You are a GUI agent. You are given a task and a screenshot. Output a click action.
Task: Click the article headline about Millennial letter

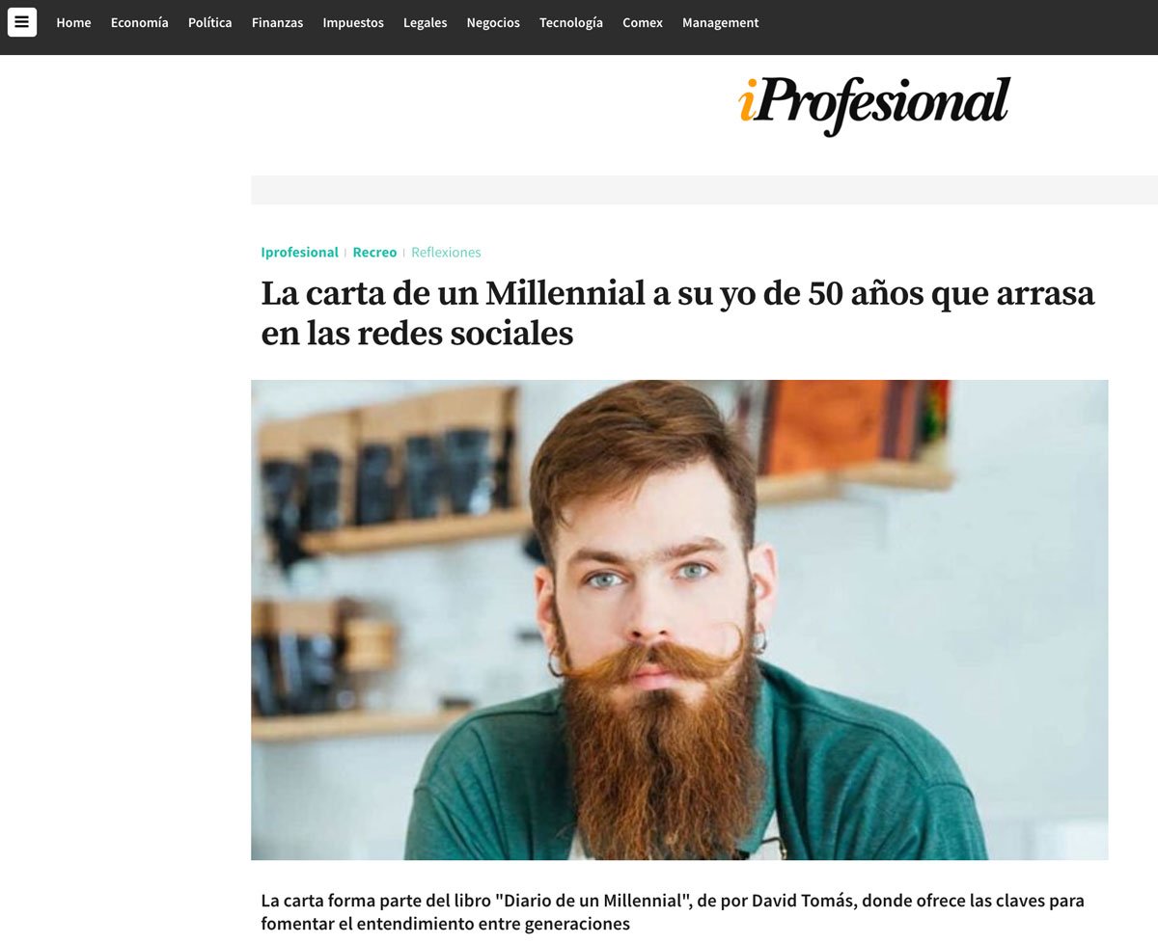(x=677, y=312)
